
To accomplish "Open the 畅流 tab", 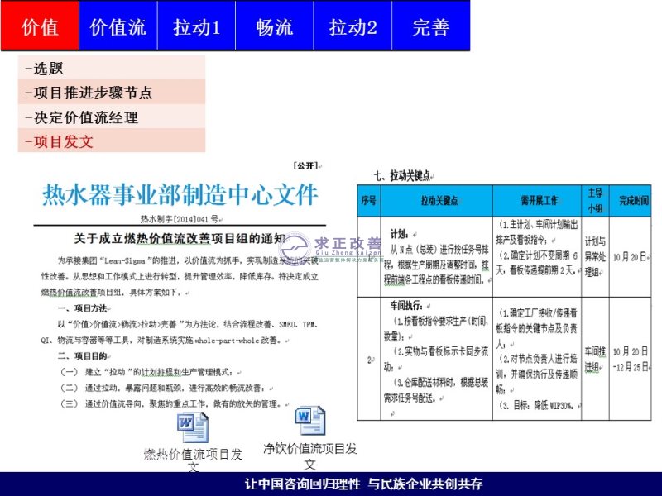I will [x=274, y=26].
